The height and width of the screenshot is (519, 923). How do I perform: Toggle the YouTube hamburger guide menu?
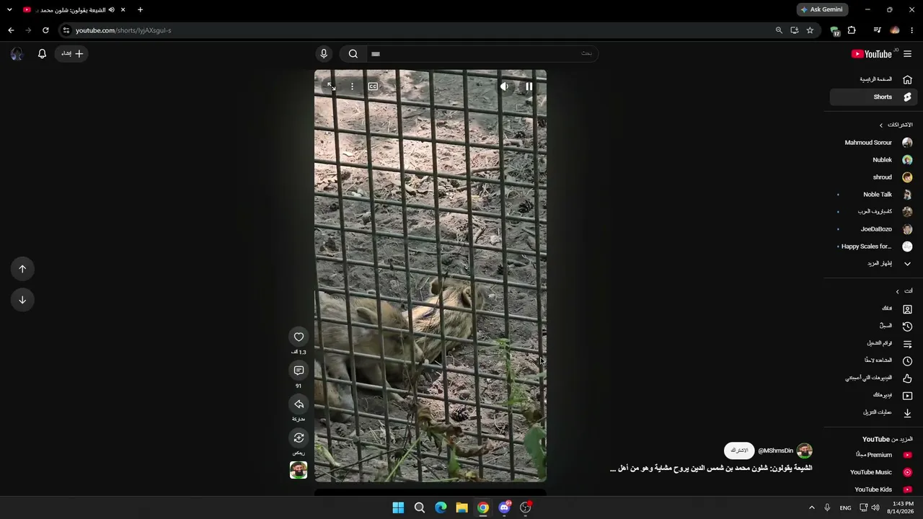907,54
